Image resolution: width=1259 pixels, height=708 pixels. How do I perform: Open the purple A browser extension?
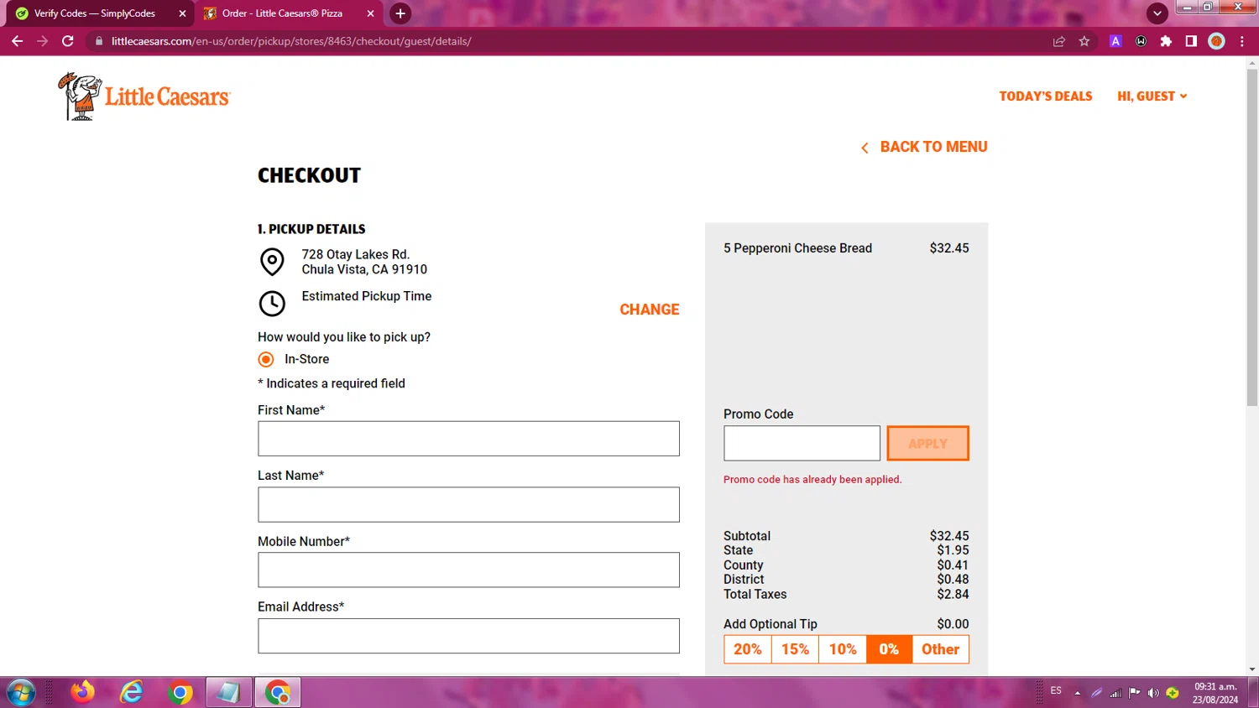[x=1115, y=41]
